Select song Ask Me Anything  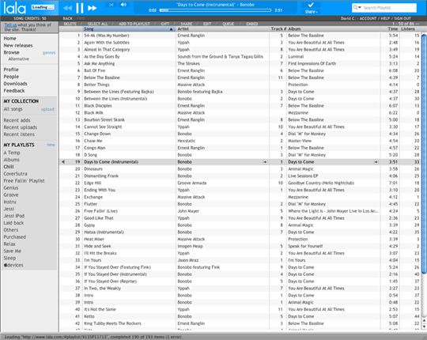pyautogui.click(x=99, y=64)
